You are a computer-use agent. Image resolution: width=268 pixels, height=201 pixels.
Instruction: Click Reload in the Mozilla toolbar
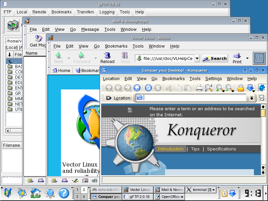click(107, 58)
